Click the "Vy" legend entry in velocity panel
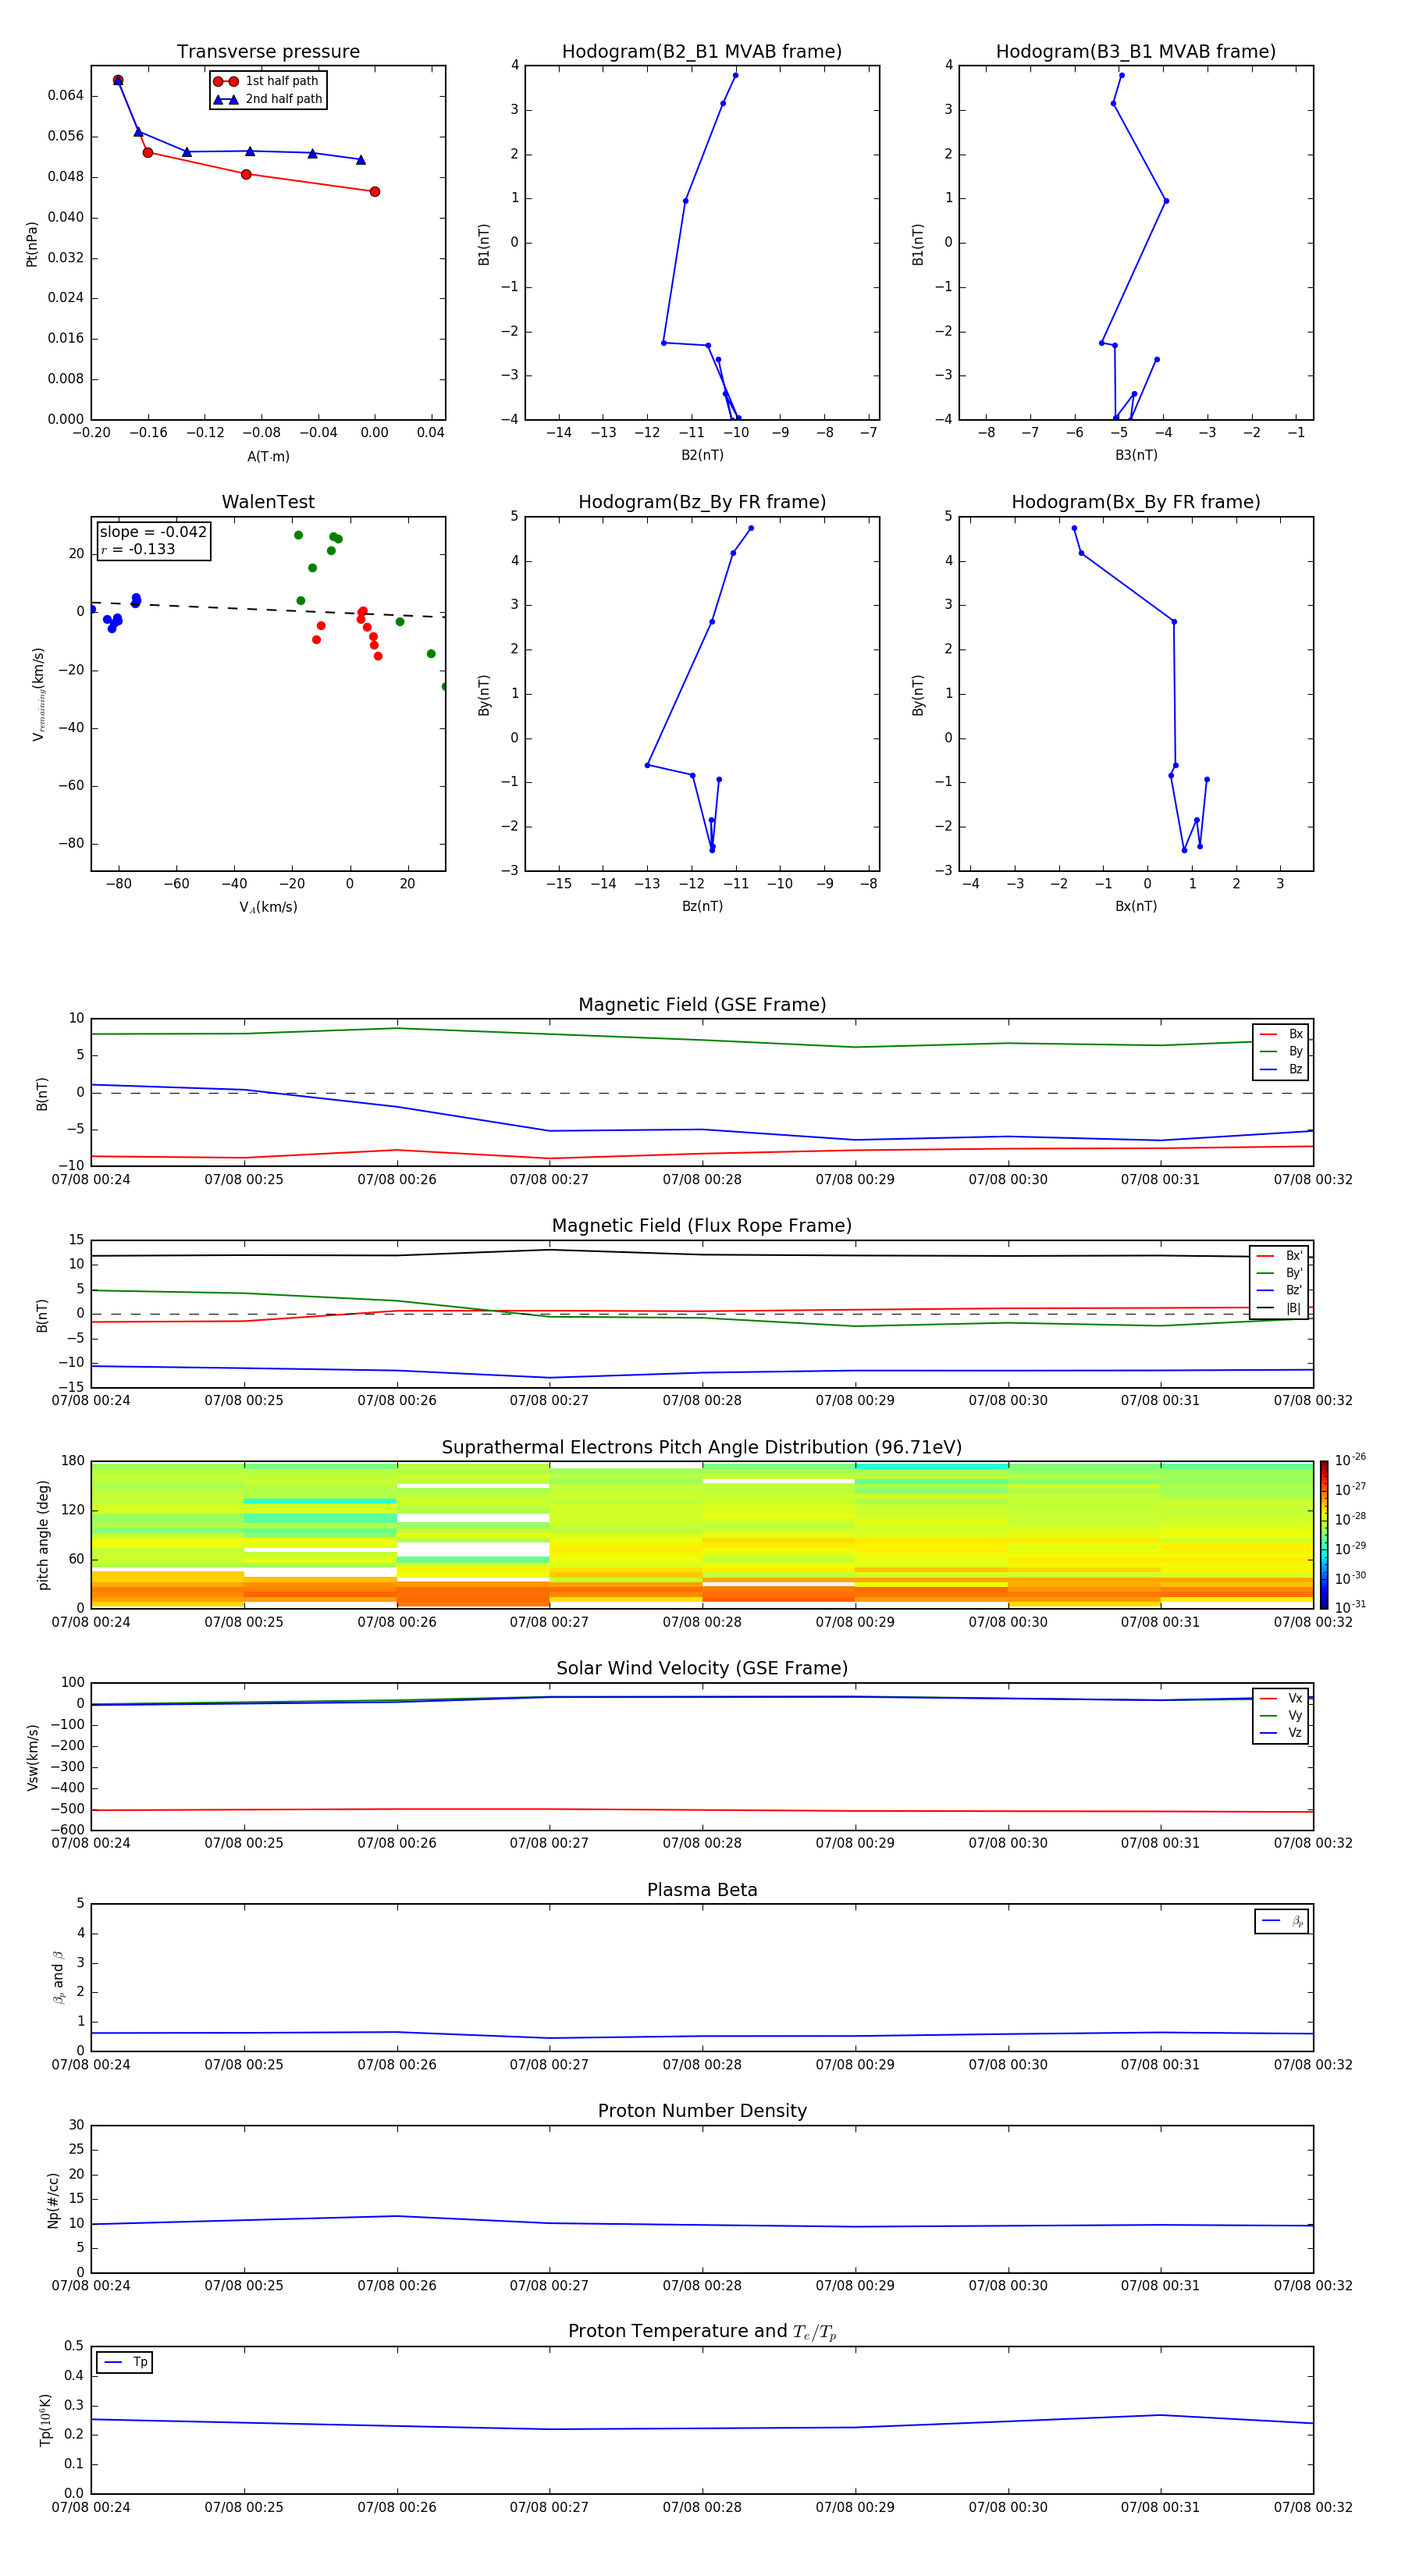Viewport: 1405px width, 2576px height. coord(1281,1715)
